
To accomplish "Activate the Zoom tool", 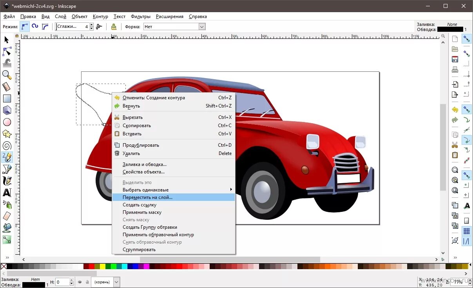I will [x=7, y=75].
